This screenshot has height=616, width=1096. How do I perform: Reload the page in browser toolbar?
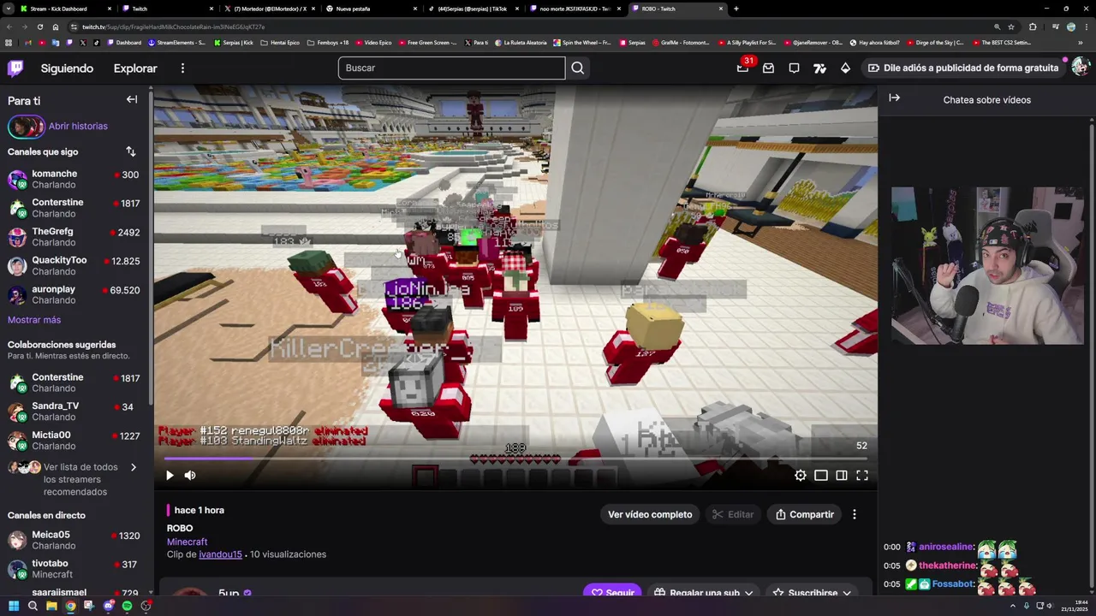coord(39,27)
